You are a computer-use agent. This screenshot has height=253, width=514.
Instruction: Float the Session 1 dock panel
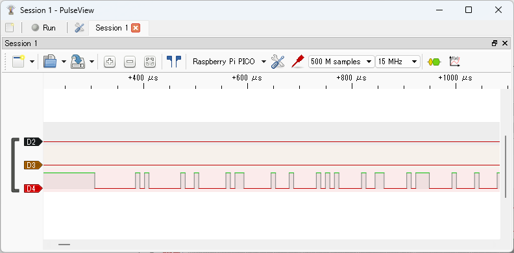click(495, 43)
